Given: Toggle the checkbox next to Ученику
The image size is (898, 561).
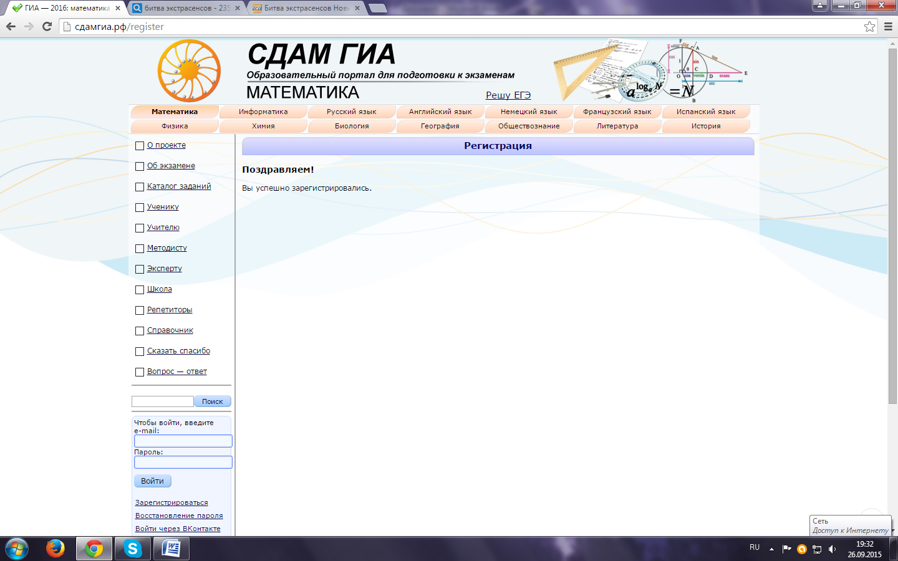Looking at the screenshot, I should pyautogui.click(x=140, y=208).
